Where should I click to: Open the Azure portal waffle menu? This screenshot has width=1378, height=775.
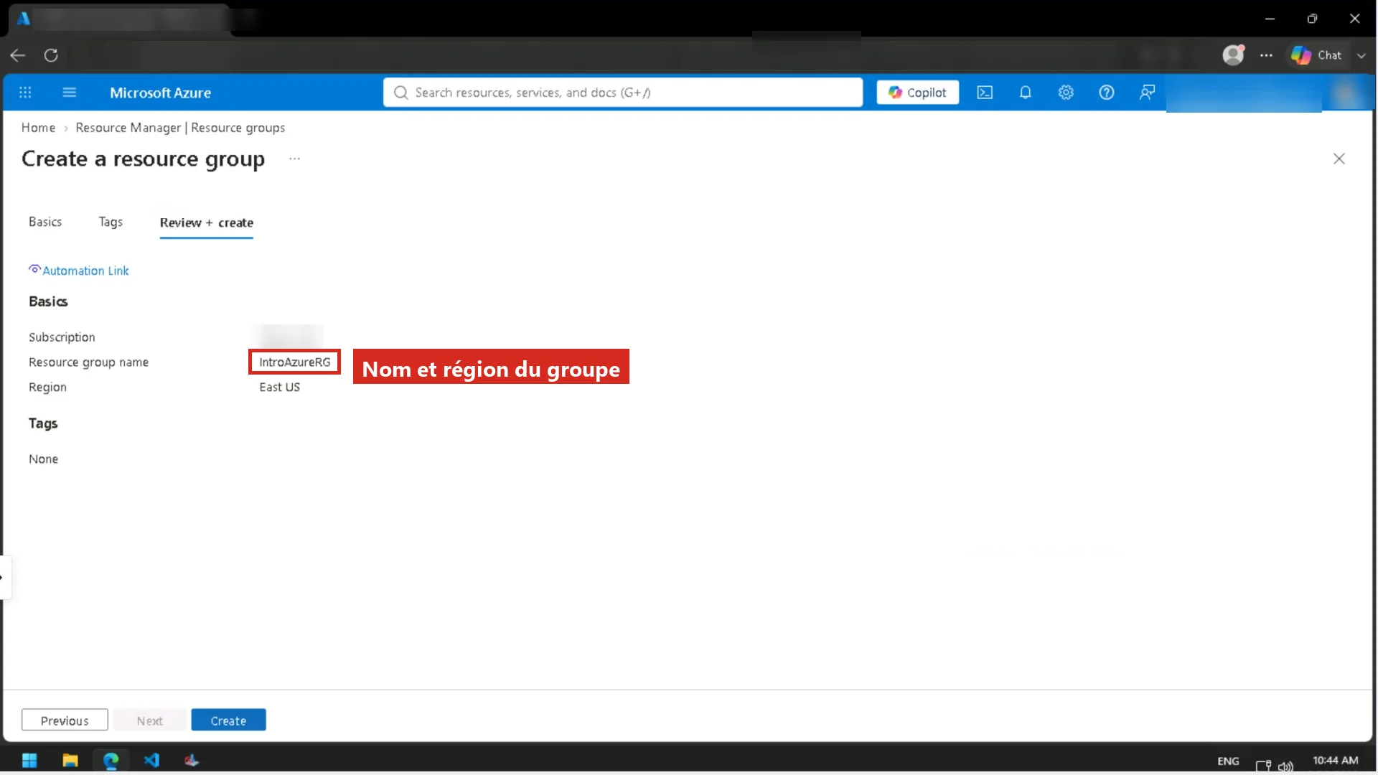point(25,93)
